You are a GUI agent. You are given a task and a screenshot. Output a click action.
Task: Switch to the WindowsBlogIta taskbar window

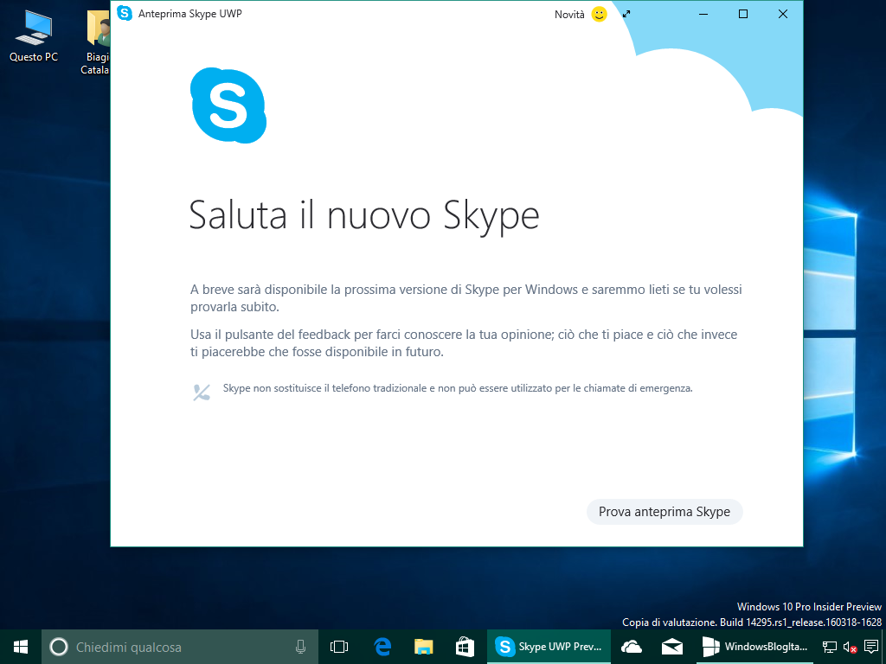[755, 647]
